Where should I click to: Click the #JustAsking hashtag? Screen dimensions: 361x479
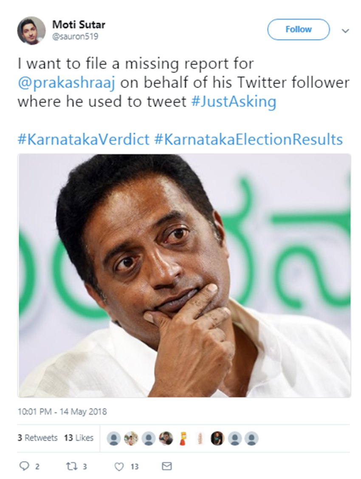coord(234,102)
